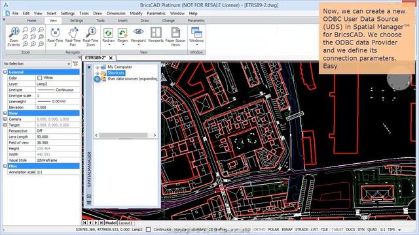The height and width of the screenshot is (235, 419).
Task: Click the 1:1 scale in status bar
Action: tap(382, 229)
